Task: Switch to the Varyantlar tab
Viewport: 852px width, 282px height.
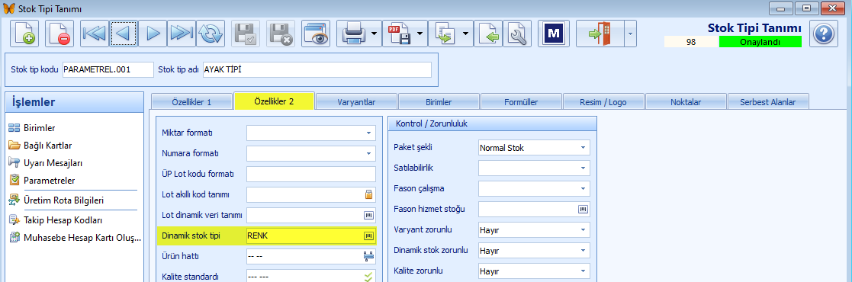Action: point(356,101)
